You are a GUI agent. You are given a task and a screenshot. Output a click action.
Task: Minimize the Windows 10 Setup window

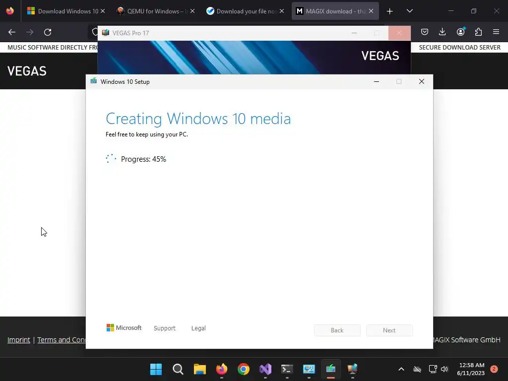pos(377,82)
